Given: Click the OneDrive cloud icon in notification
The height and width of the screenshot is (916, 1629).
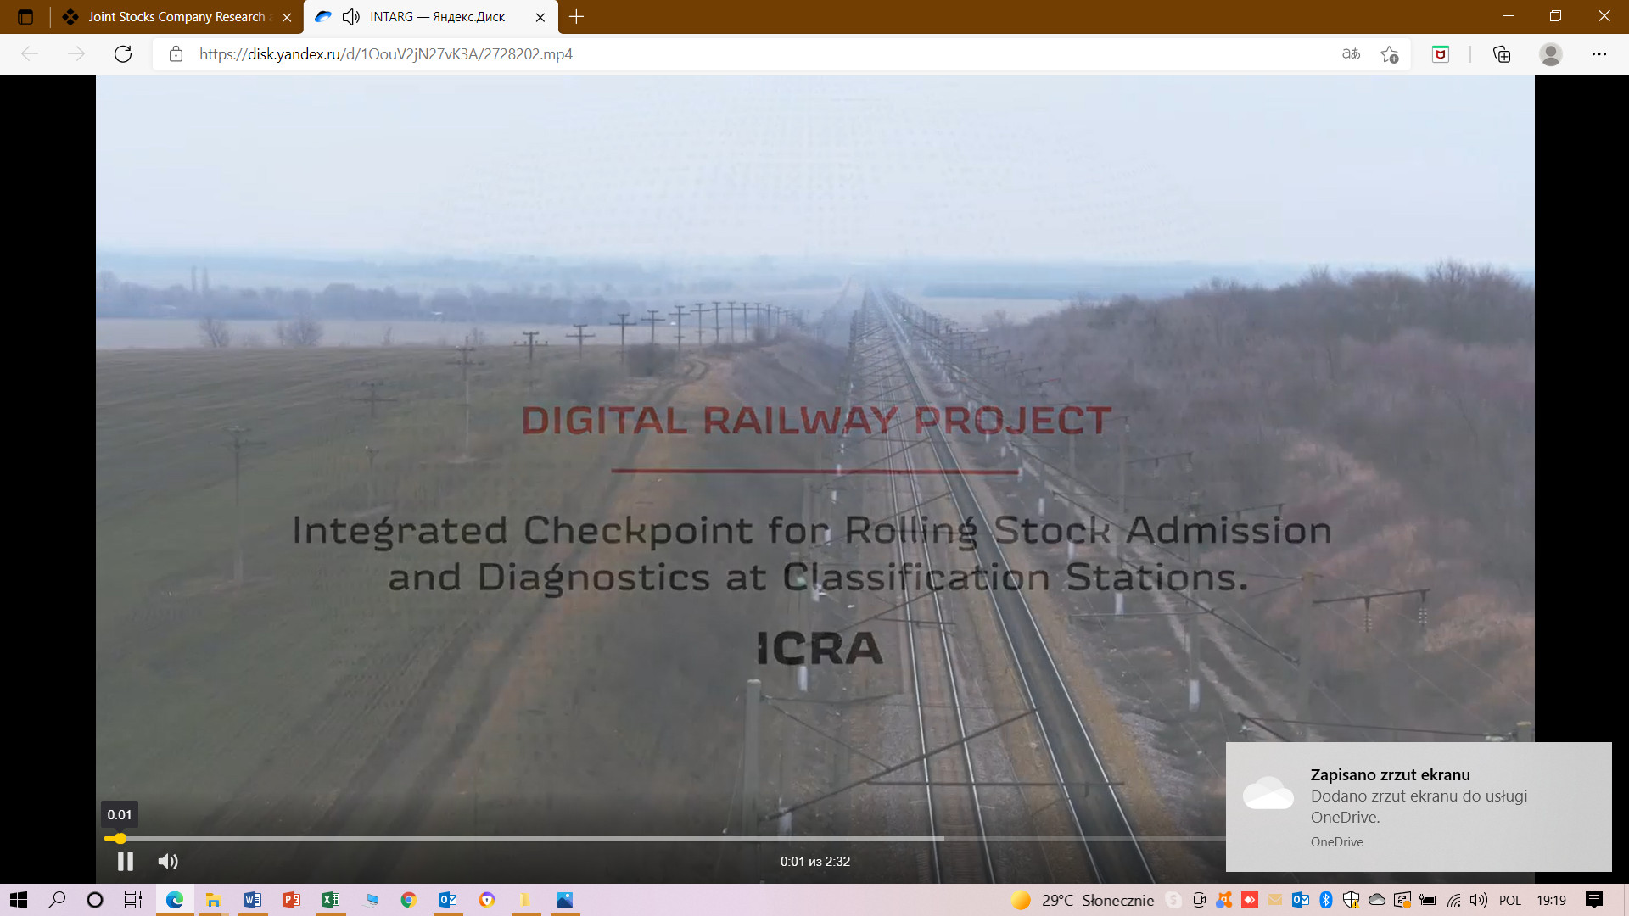Looking at the screenshot, I should point(1268,794).
